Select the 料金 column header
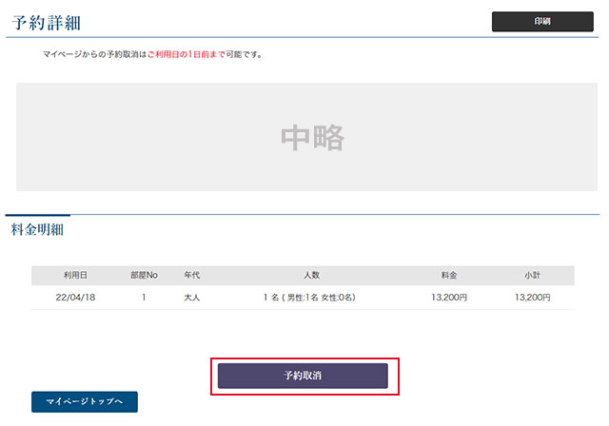This screenshot has height=426, width=609. point(449,275)
